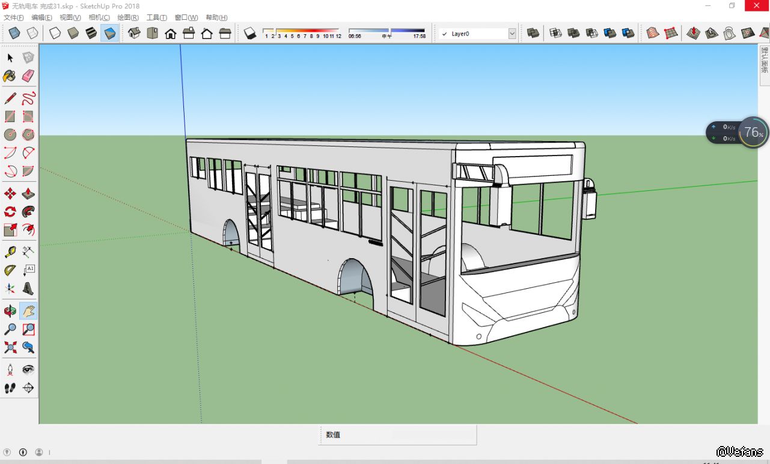Select the Paint Bucket tool

pos(10,76)
